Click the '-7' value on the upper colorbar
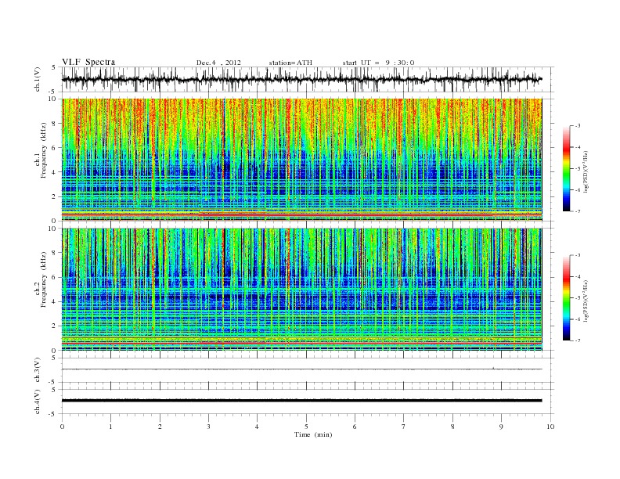Screen dimensions: 620x479 [x=577, y=211]
